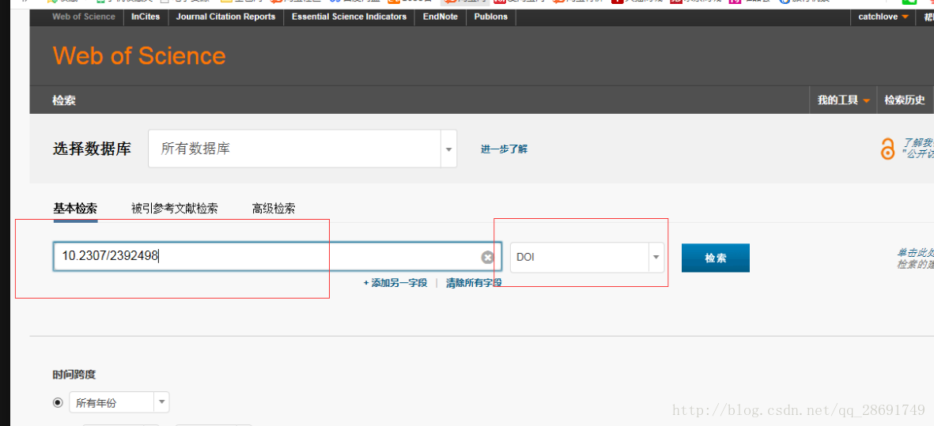934x426 pixels.
Task: Open the DOI search field dropdown
Action: pyautogui.click(x=588, y=258)
